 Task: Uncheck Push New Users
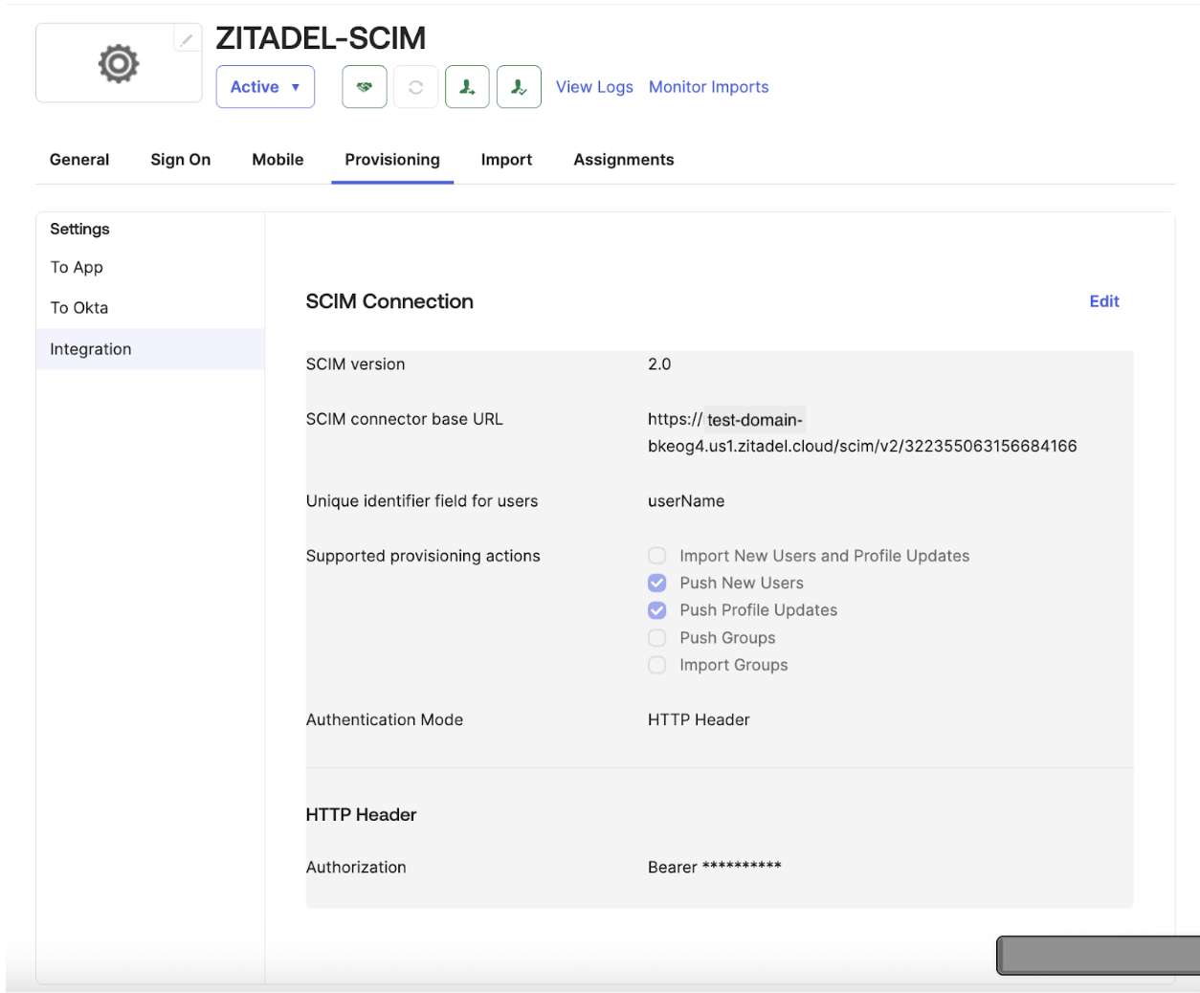(657, 583)
